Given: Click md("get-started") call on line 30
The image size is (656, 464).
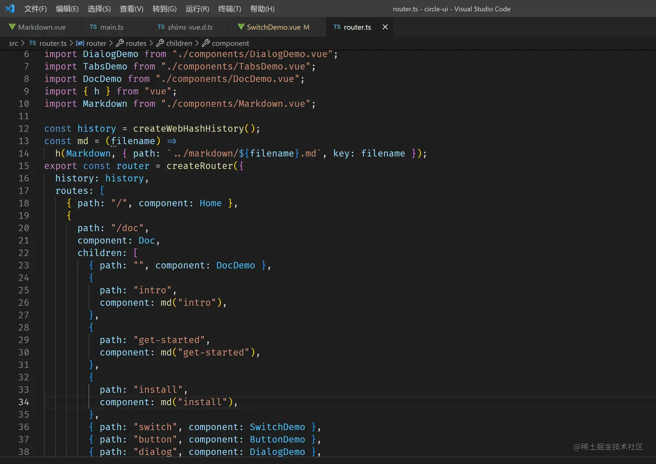Looking at the screenshot, I should pos(208,352).
